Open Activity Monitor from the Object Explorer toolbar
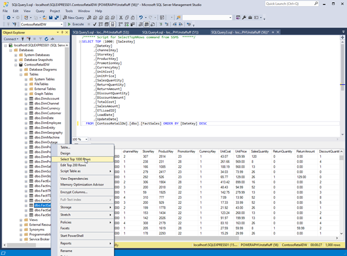347x256 pixels. [52, 39]
